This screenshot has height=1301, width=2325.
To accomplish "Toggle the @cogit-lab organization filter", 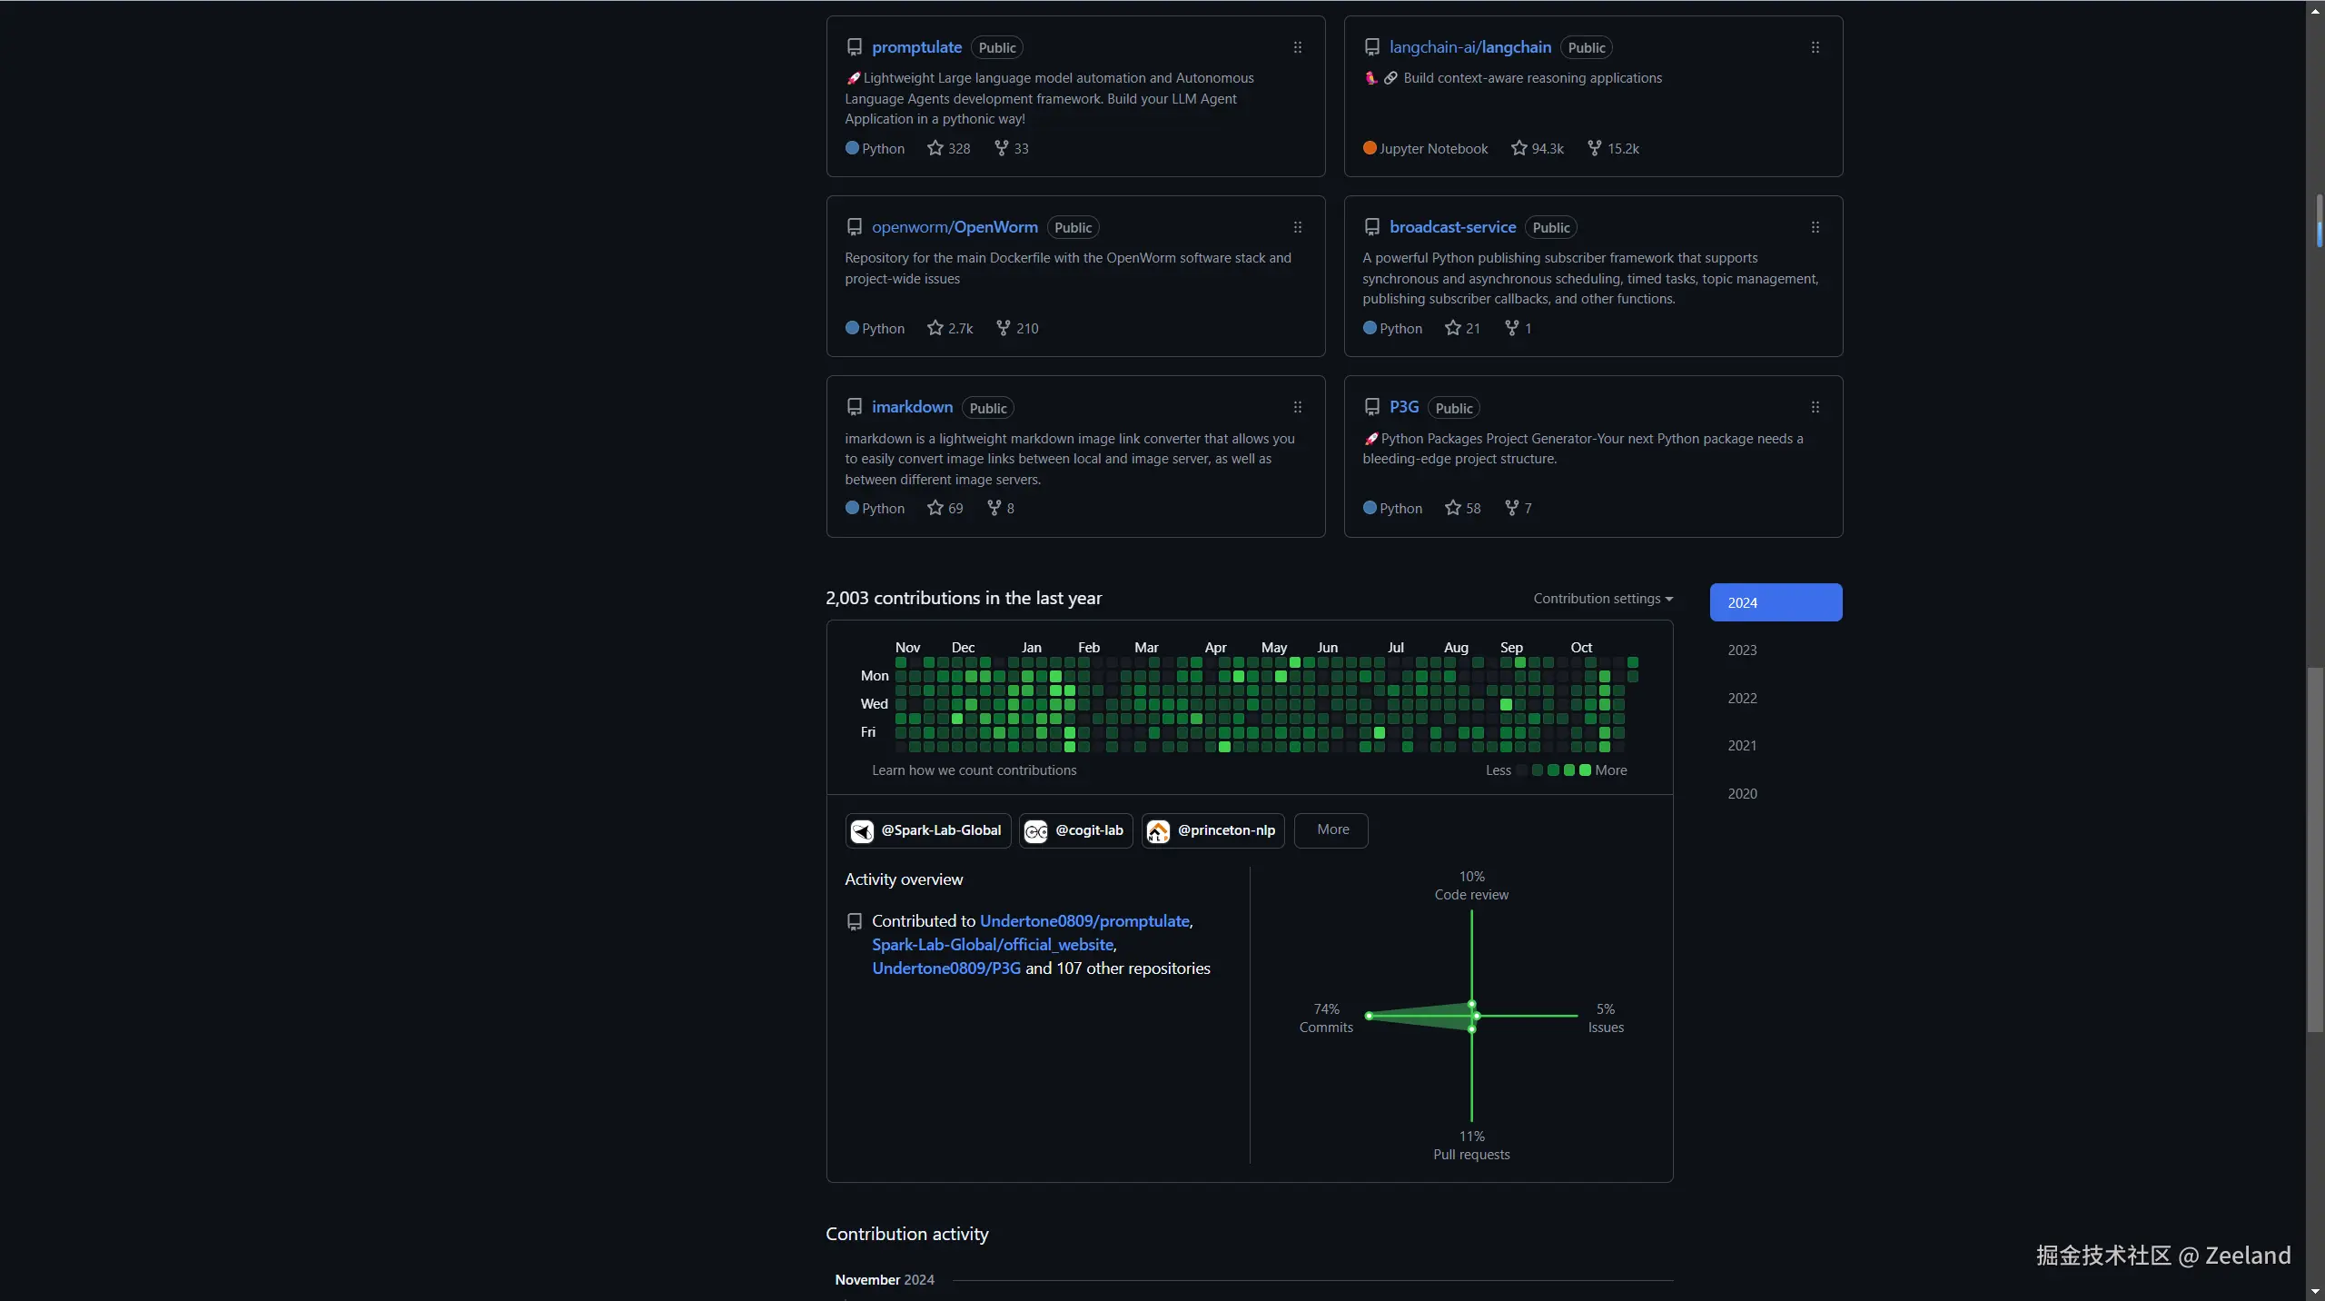I will pos(1075,830).
